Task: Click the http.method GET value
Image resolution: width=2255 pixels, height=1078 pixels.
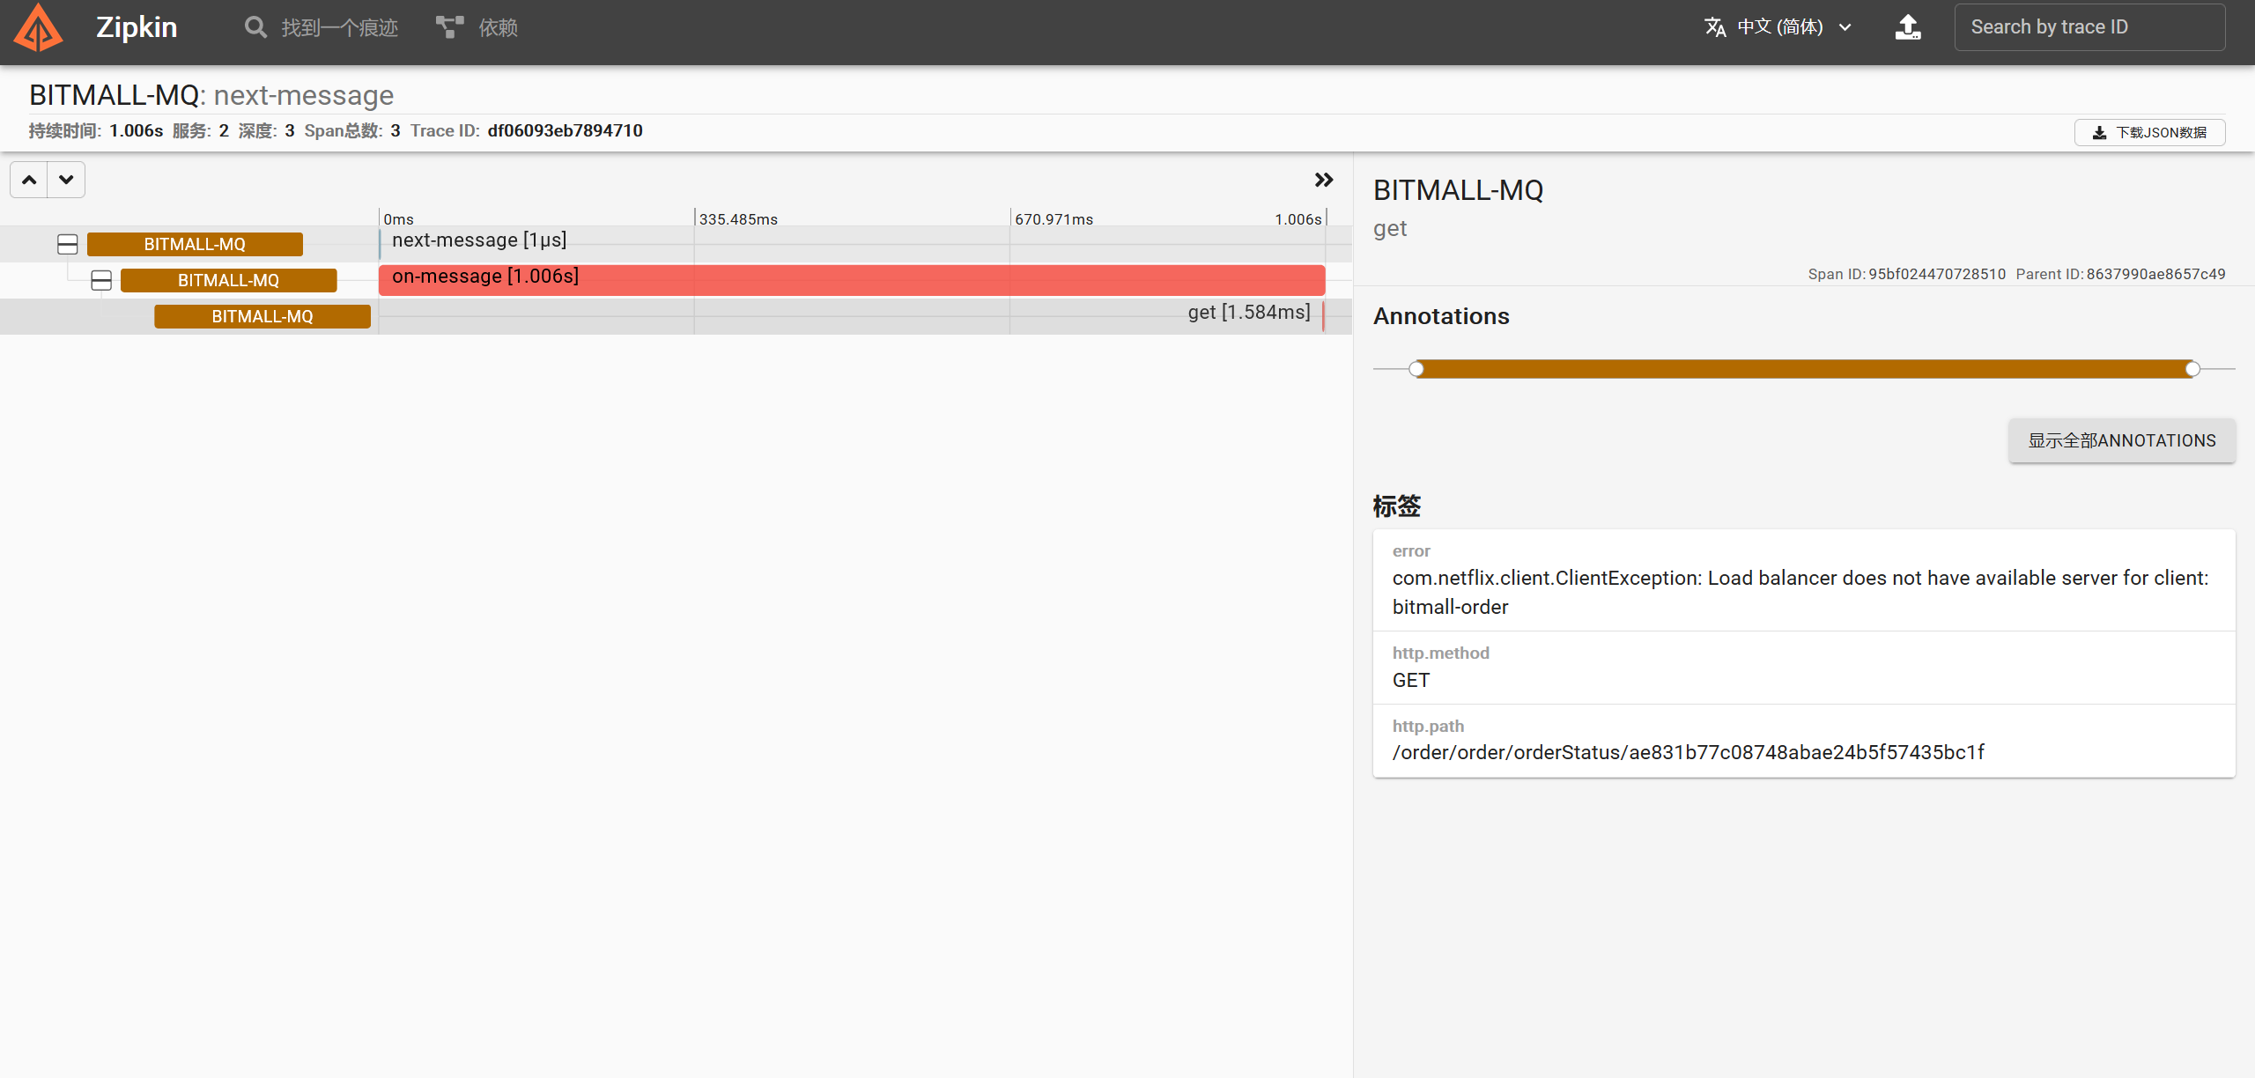Action: click(x=1411, y=680)
